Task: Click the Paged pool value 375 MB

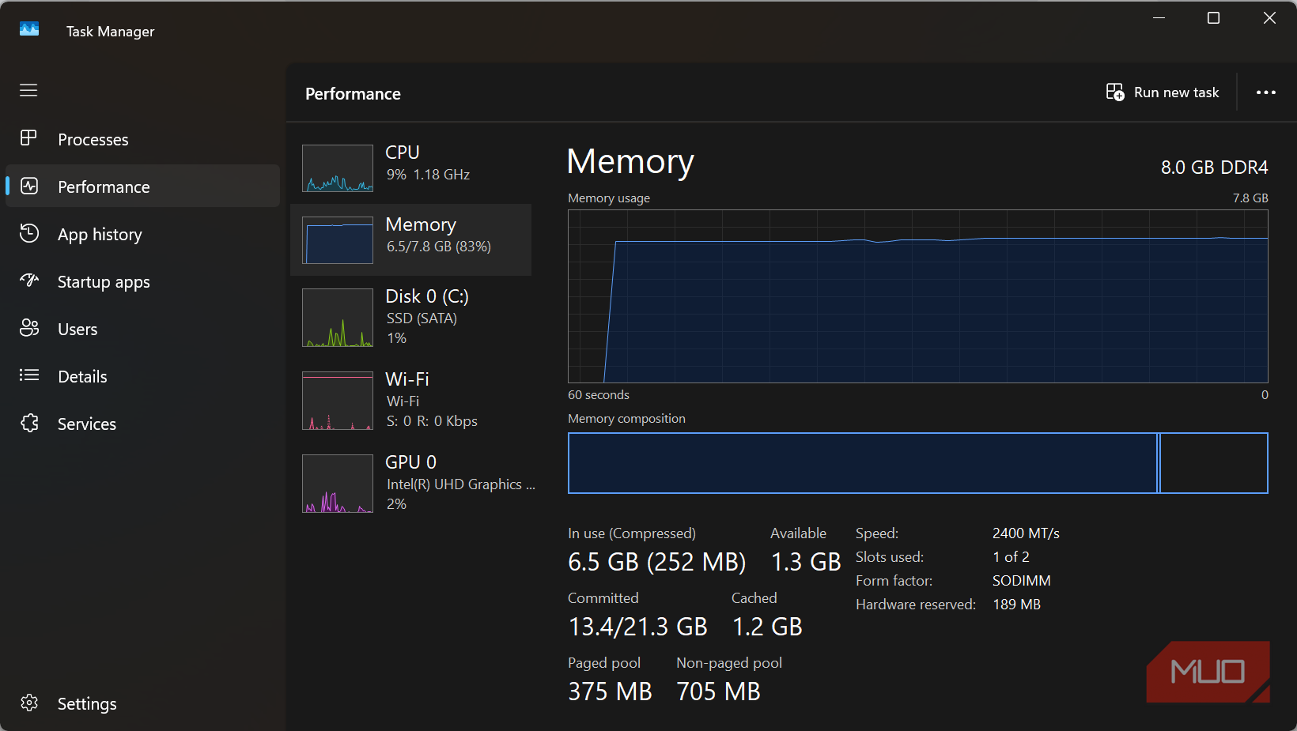Action: pyautogui.click(x=610, y=691)
